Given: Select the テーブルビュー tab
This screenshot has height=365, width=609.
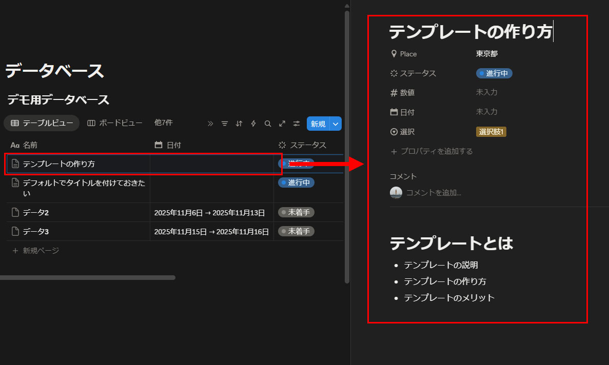Looking at the screenshot, I should (x=42, y=123).
